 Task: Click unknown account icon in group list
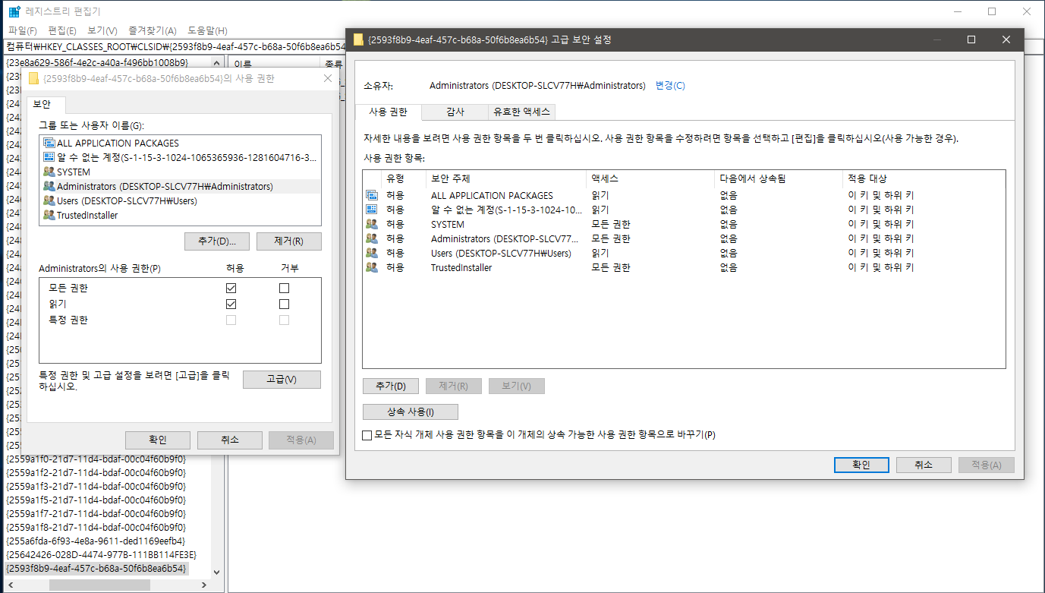(49, 157)
